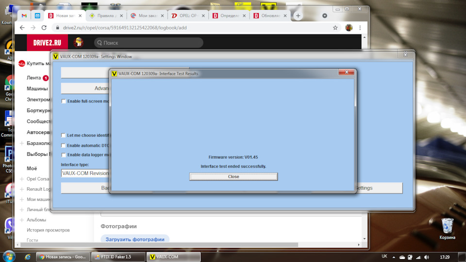
Task: Click the network signal tray icon
Action: [418, 257]
